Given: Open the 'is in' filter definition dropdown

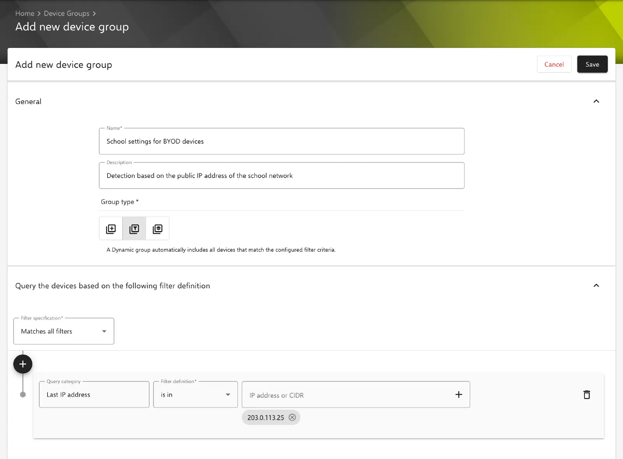Looking at the screenshot, I should coord(195,395).
